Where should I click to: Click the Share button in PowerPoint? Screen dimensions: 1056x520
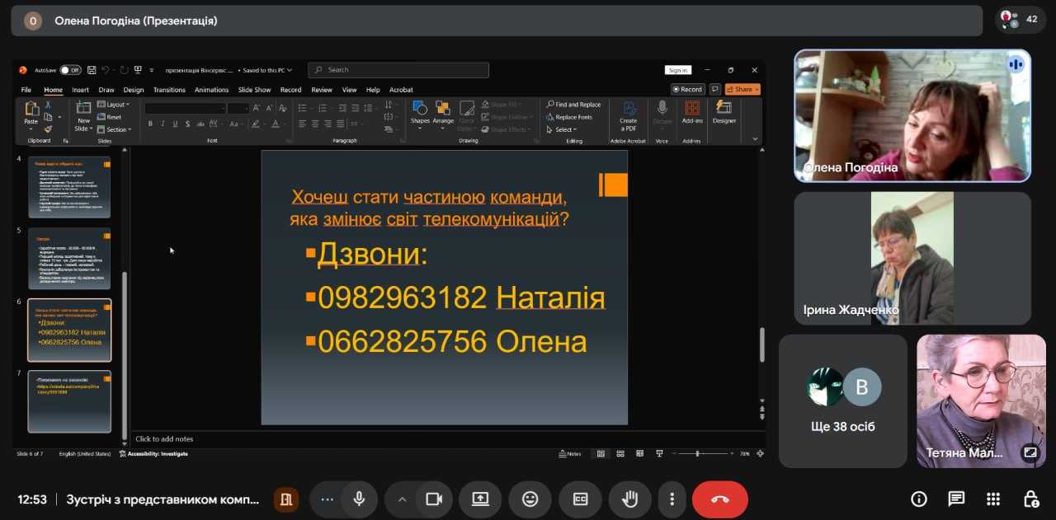(x=742, y=89)
